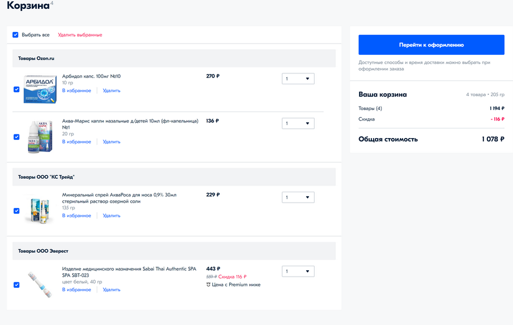Click the 'Корзина' page heading
The height and width of the screenshot is (325, 513).
click(x=28, y=5)
